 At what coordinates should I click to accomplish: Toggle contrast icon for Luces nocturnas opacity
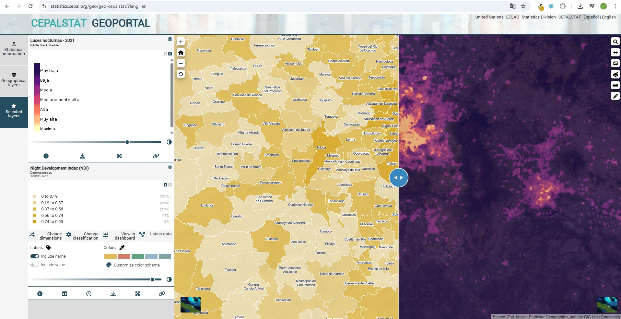pyautogui.click(x=169, y=142)
